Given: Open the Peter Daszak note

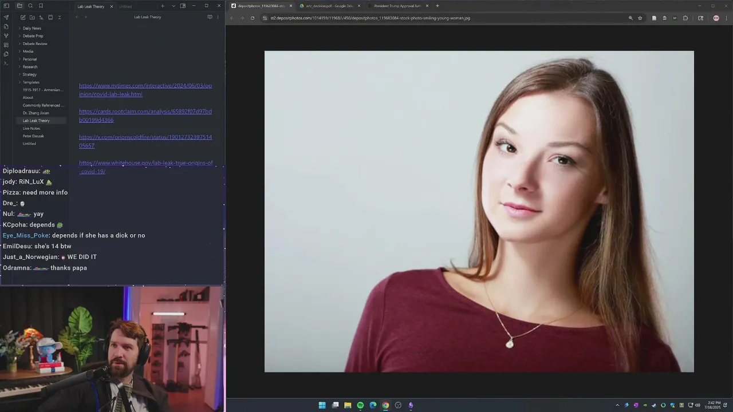Looking at the screenshot, I should tap(33, 136).
